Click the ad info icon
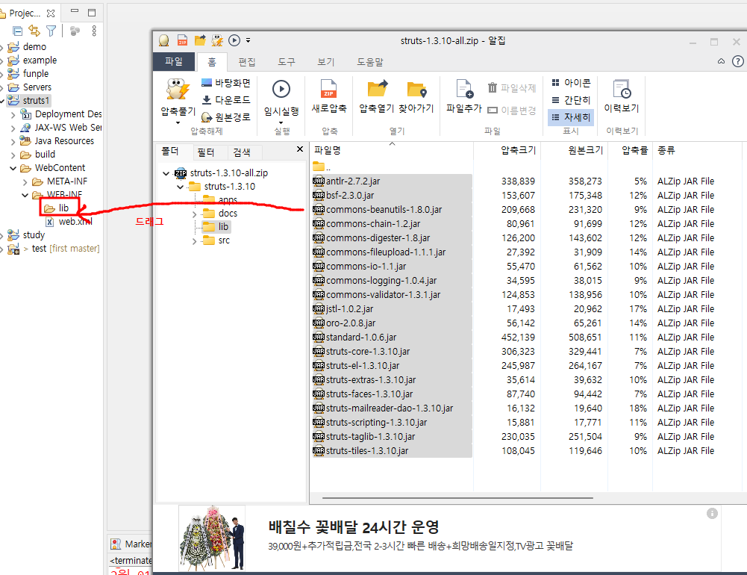Image resolution: width=747 pixels, height=575 pixels. [712, 514]
